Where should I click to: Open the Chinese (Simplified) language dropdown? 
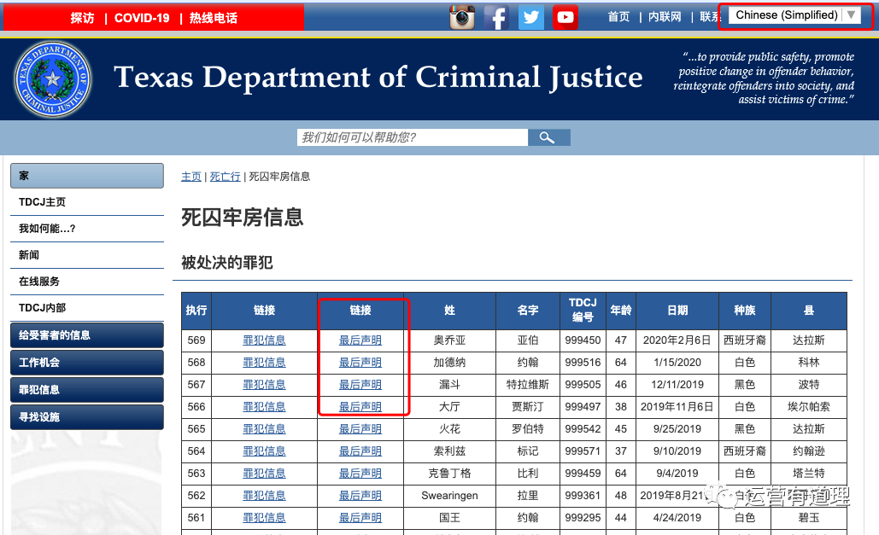pyautogui.click(x=795, y=15)
